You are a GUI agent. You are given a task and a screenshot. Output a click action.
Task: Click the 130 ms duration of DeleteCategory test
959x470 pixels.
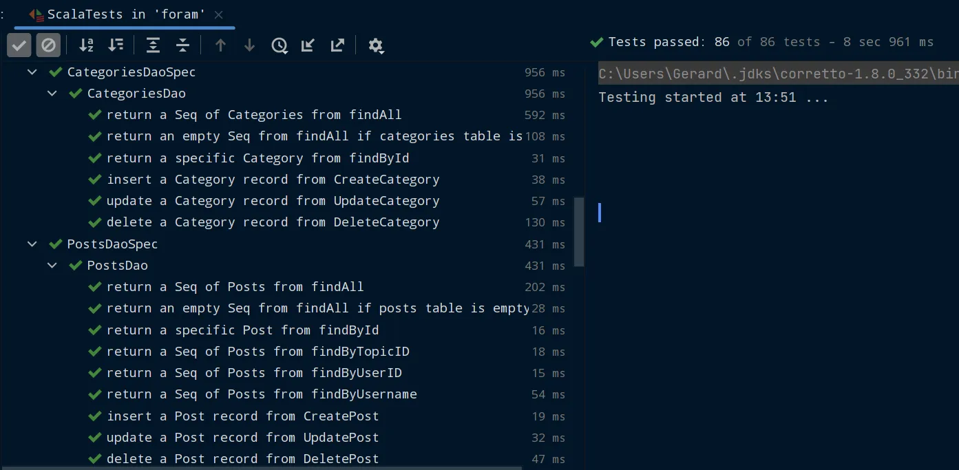tap(545, 222)
